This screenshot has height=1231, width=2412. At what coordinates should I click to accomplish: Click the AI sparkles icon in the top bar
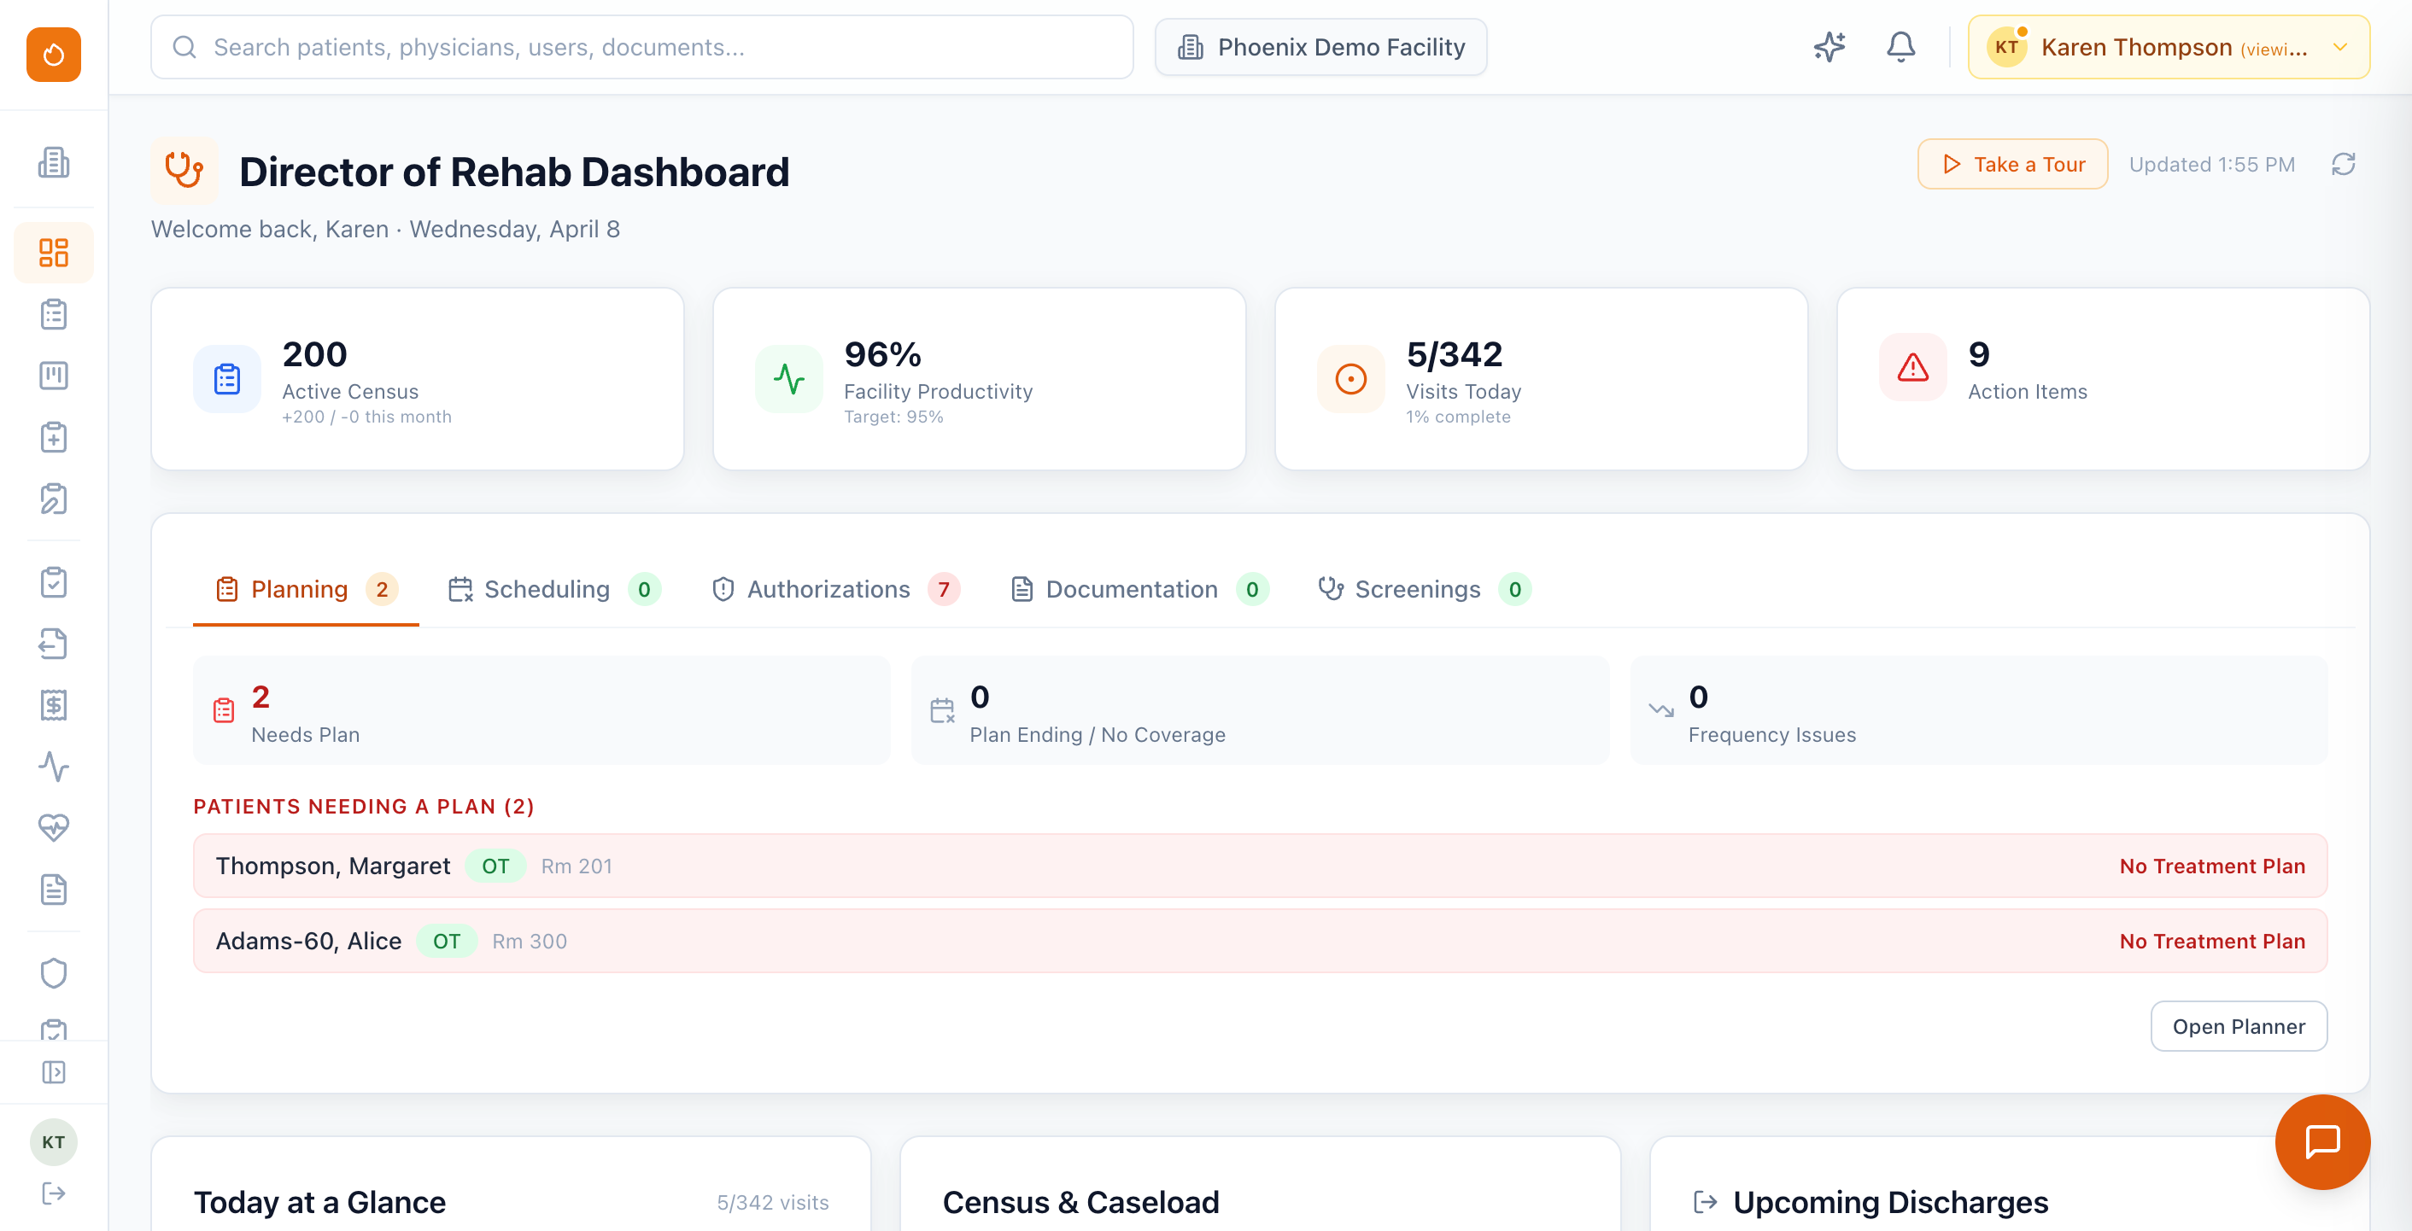click(1829, 46)
